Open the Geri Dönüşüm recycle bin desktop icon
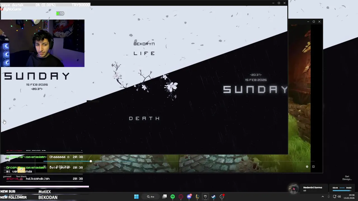The image size is (358, 201). click(347, 178)
